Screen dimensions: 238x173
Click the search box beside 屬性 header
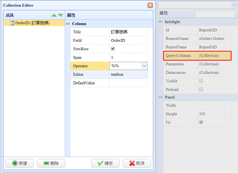point(215,14)
